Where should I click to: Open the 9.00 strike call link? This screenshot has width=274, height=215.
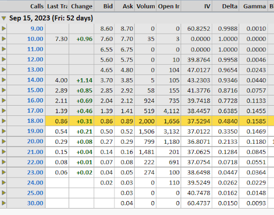click(37, 28)
